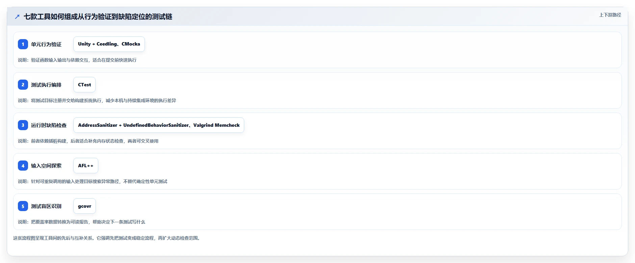Click step number 2 badge
The width and height of the screenshot is (635, 263).
(23, 85)
